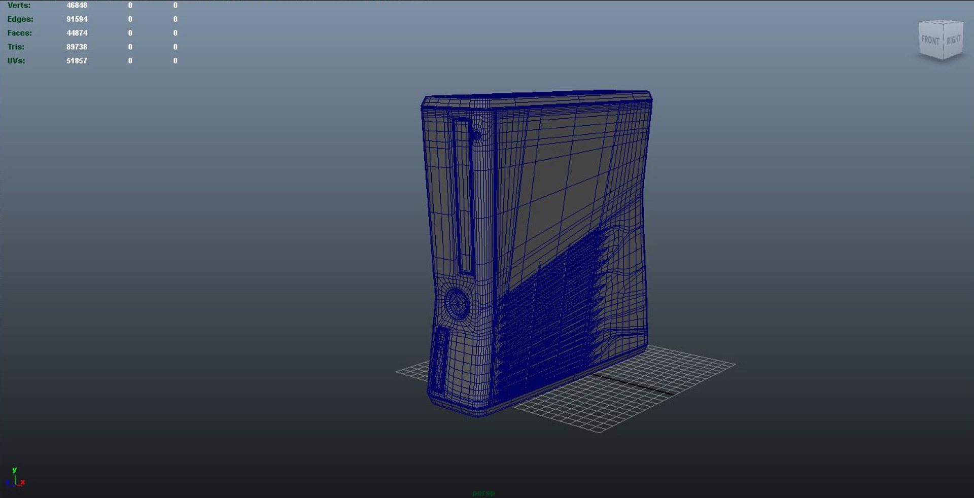
Task: Click the persp camera name label
Action: 483,492
